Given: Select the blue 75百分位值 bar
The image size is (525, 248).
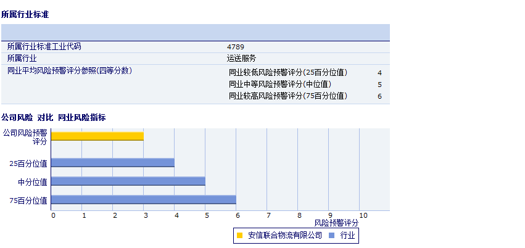Looking at the screenshot, I should [144, 200].
